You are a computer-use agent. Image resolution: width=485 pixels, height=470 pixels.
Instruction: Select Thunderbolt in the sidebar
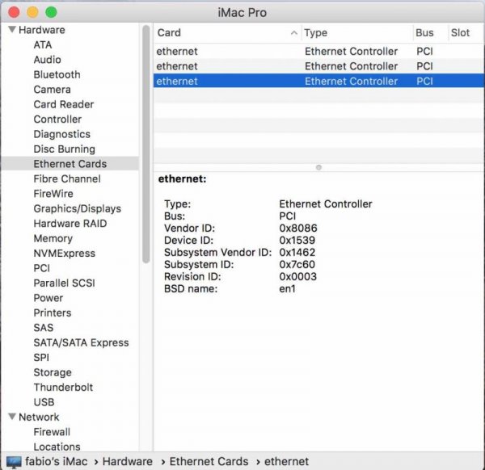(x=63, y=387)
